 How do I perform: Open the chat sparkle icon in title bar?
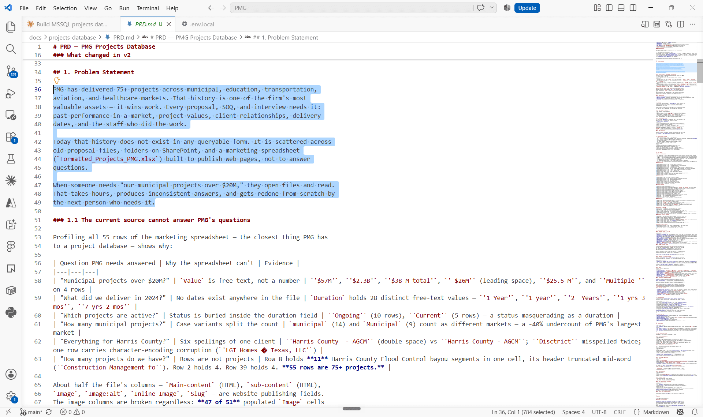[481, 8]
